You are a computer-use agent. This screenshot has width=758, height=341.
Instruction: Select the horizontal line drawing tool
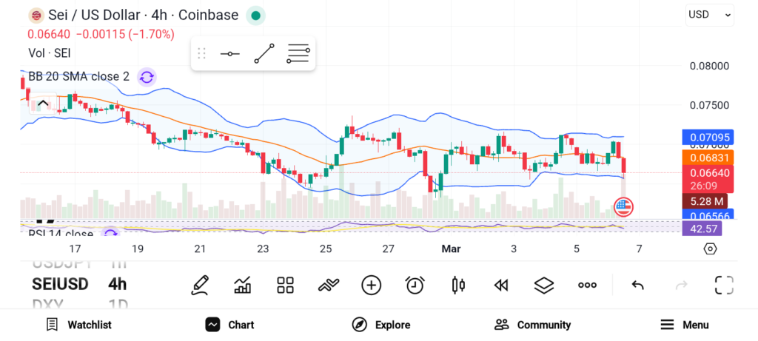(x=229, y=53)
